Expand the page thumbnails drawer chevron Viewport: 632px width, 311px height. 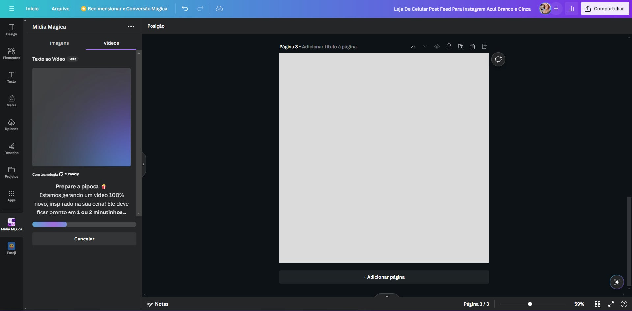coord(387,296)
